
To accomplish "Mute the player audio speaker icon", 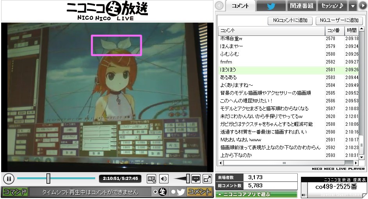I will pos(164,179).
